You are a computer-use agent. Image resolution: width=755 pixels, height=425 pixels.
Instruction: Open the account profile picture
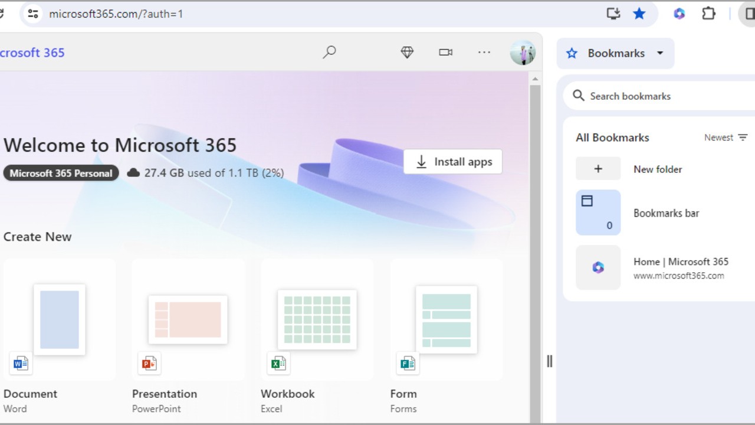click(x=523, y=53)
